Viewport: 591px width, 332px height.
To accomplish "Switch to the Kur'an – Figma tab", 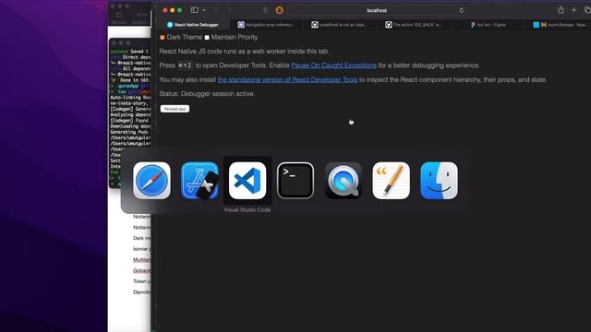I will [x=488, y=25].
